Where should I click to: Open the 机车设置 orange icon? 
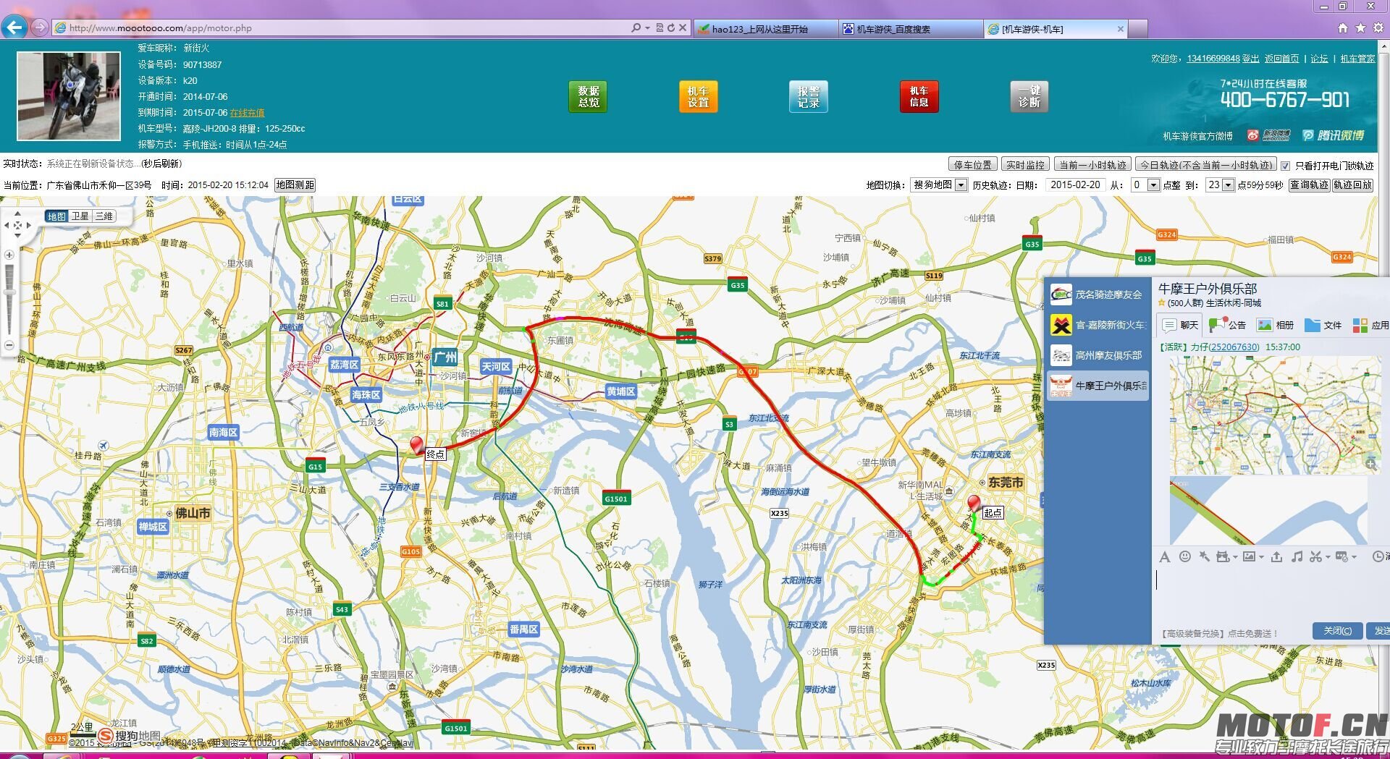pos(698,96)
